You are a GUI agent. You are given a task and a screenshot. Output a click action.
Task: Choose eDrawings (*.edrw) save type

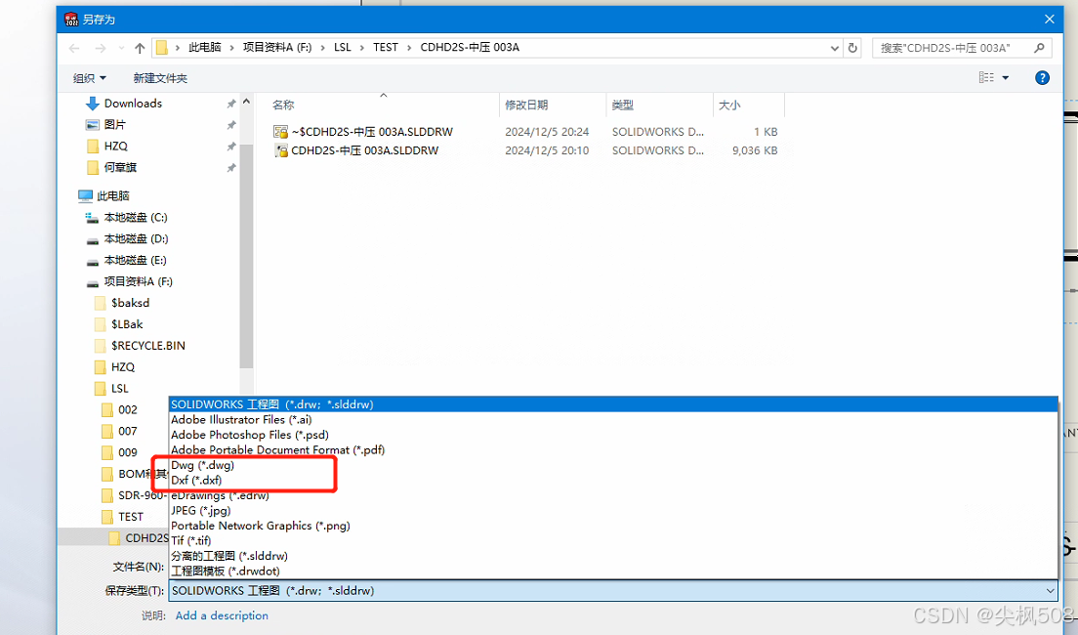613,495
